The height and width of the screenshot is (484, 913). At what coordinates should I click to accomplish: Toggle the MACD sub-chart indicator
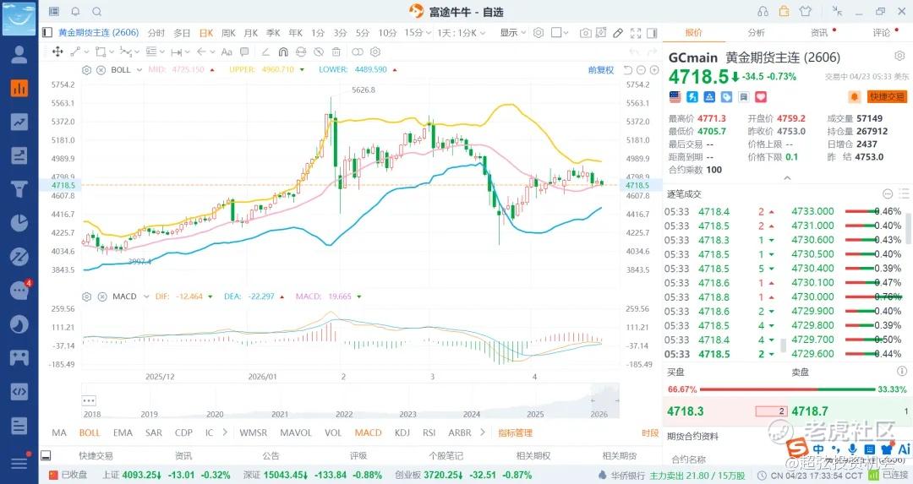pos(368,432)
